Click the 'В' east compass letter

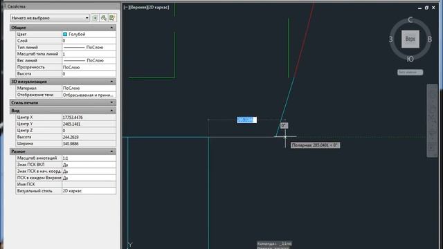[x=429, y=39]
